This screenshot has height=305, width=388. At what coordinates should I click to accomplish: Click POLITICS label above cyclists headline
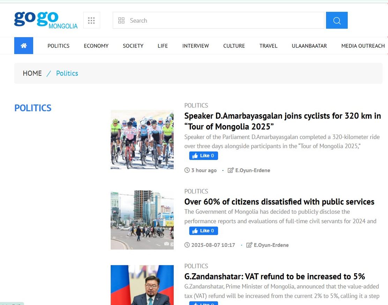pos(196,105)
